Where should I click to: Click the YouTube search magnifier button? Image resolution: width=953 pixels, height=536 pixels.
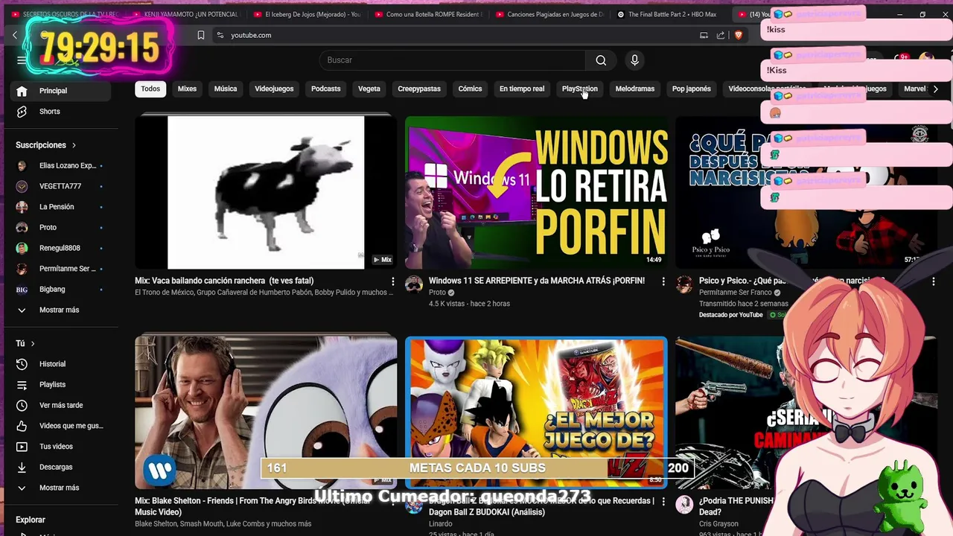coord(601,60)
